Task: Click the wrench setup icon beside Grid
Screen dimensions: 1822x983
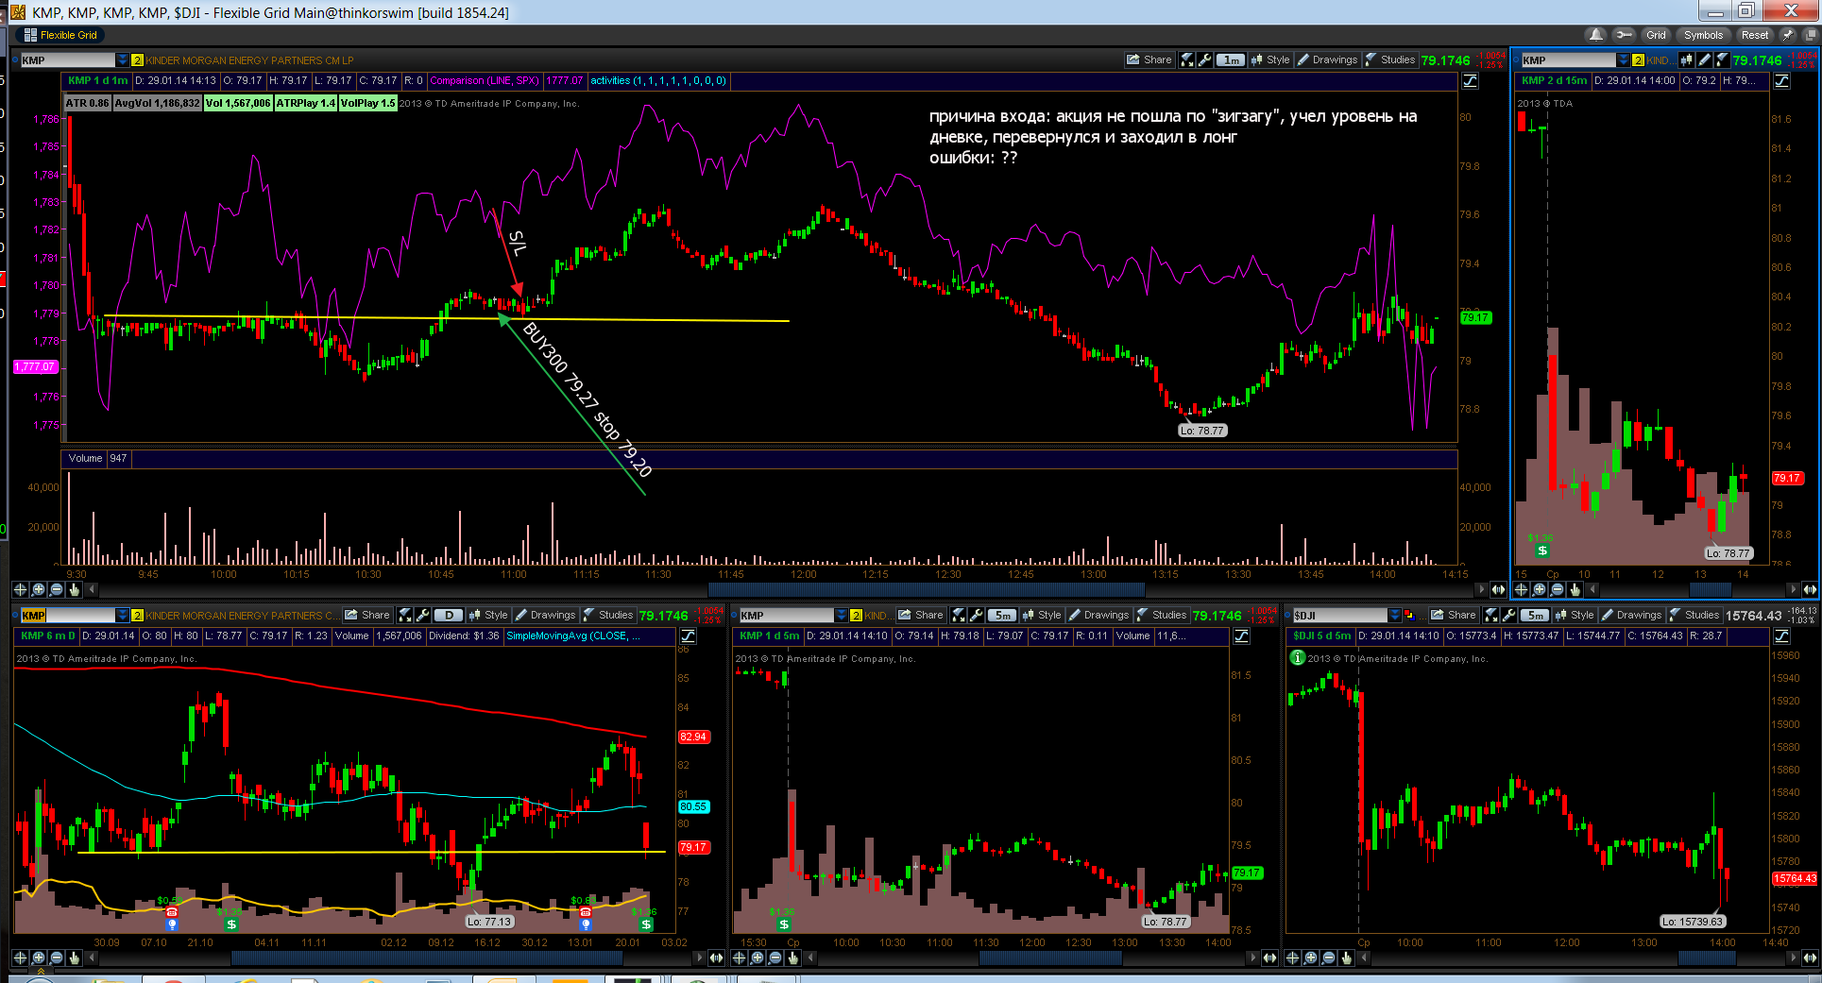Action: point(1624,35)
